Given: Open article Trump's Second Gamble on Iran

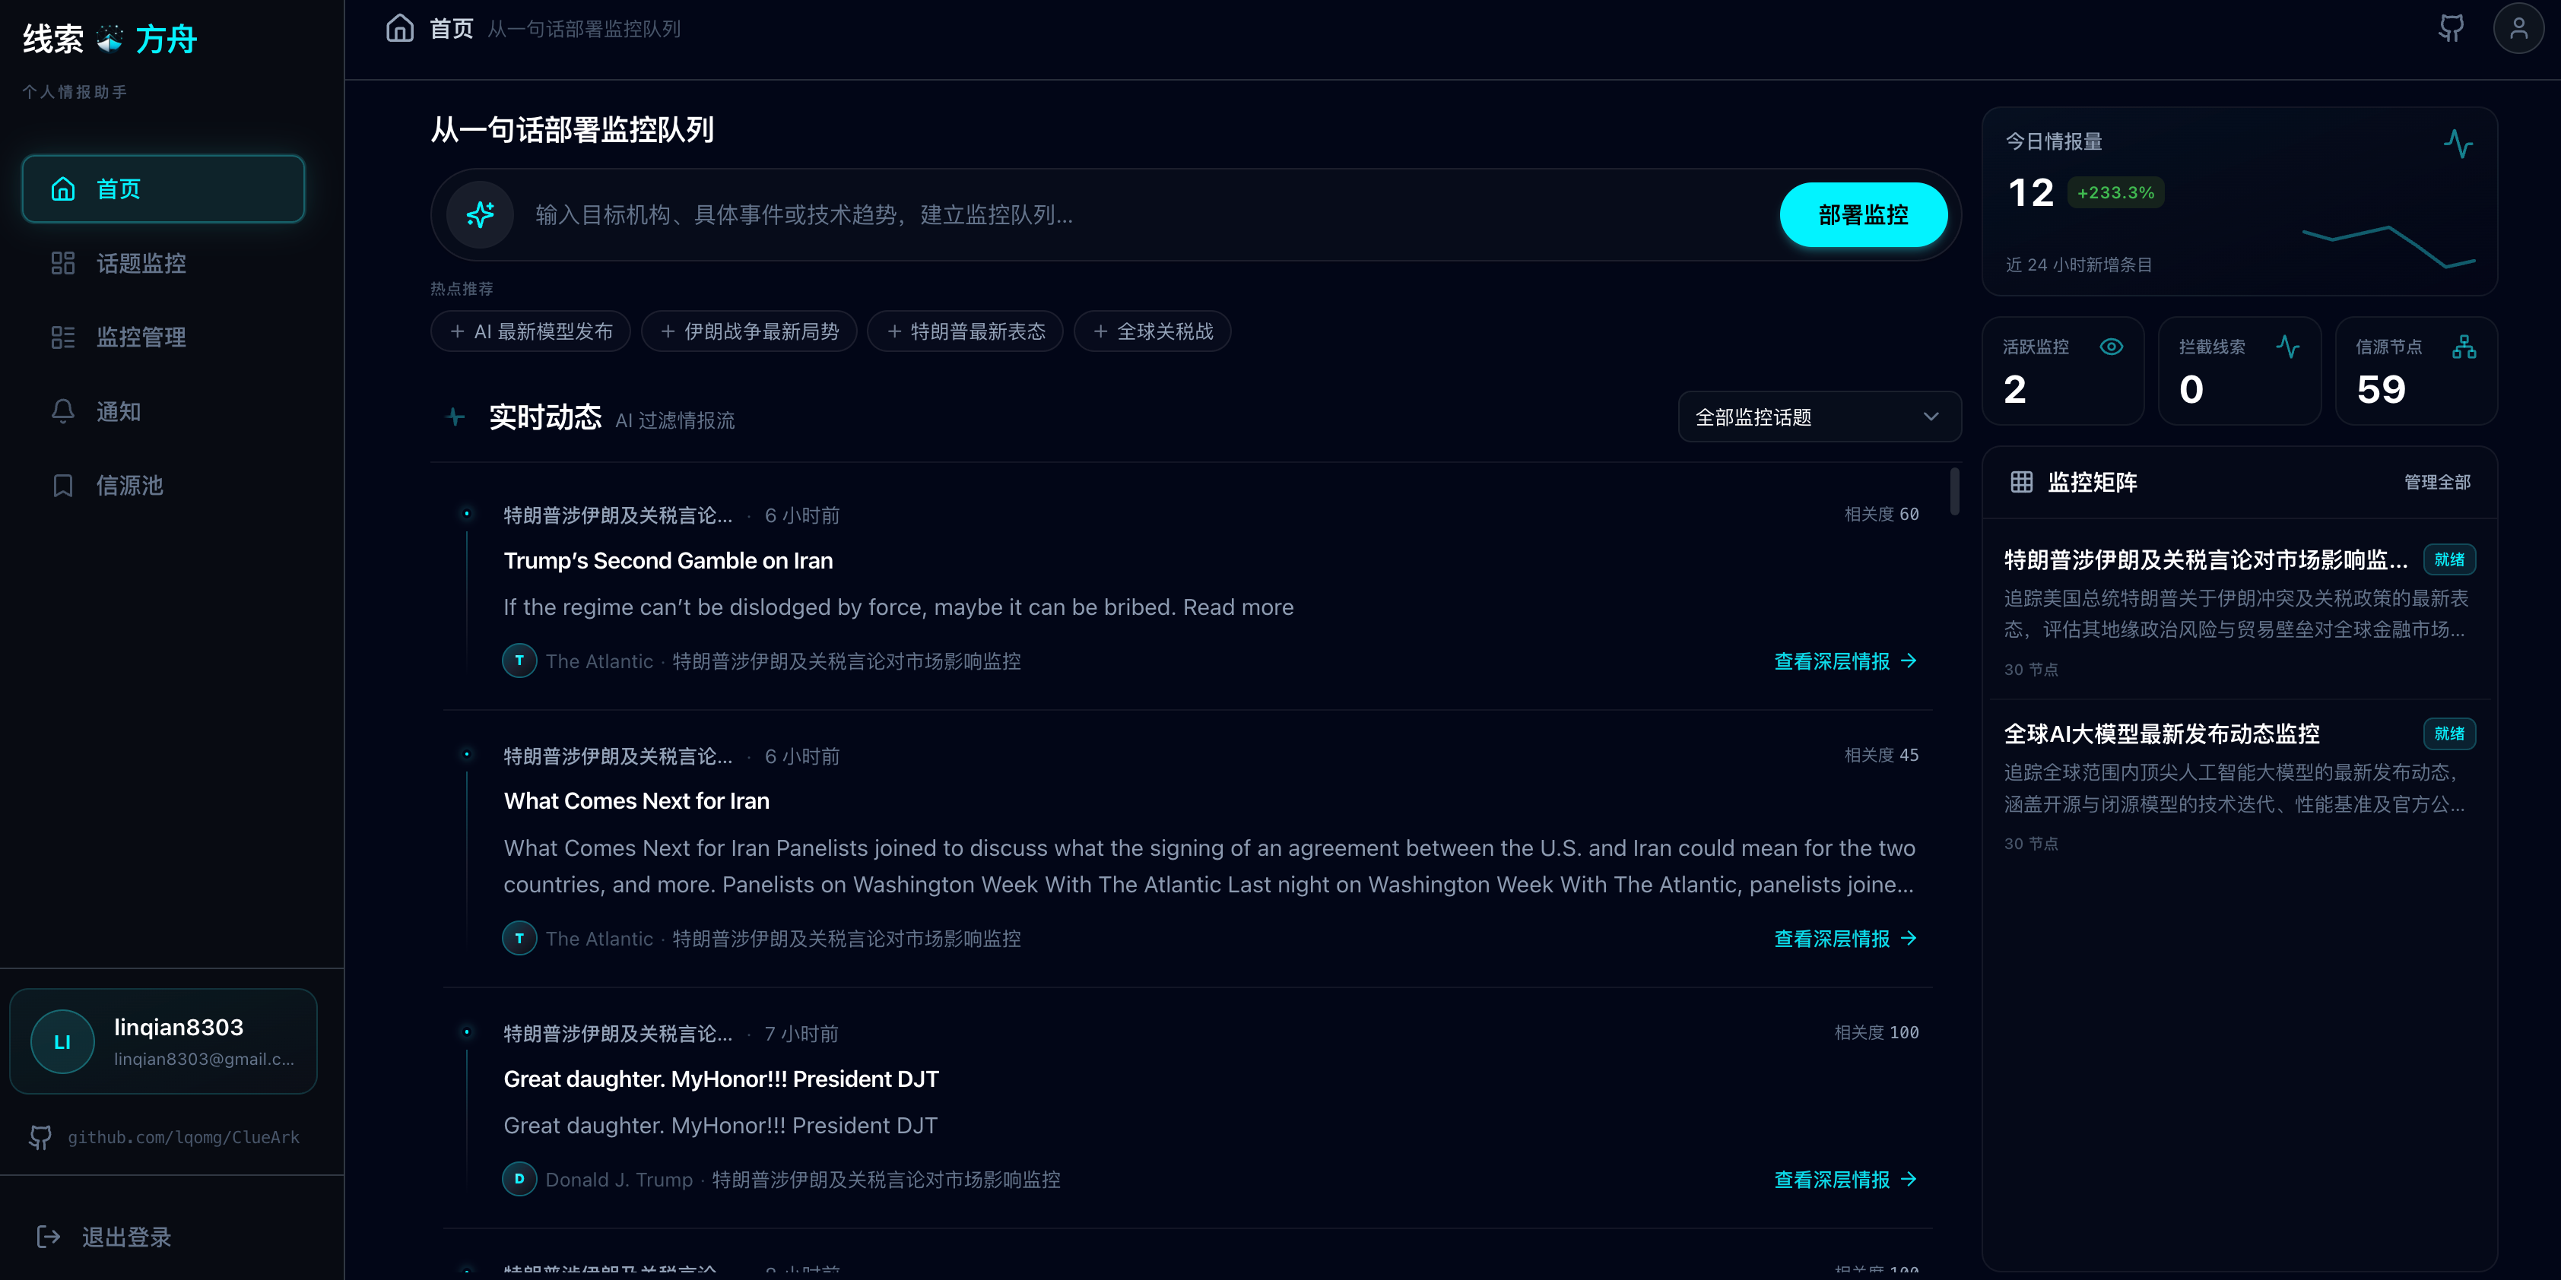Looking at the screenshot, I should click(x=668, y=560).
